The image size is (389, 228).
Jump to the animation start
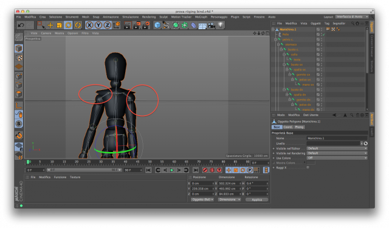148,170
